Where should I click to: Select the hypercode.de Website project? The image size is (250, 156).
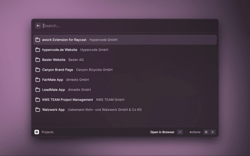(60, 50)
